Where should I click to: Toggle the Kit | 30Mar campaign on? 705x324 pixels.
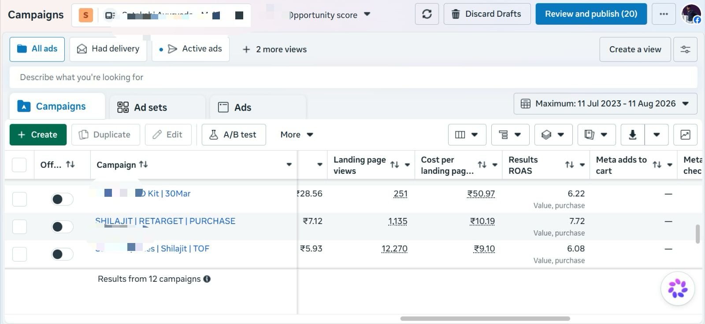point(62,199)
